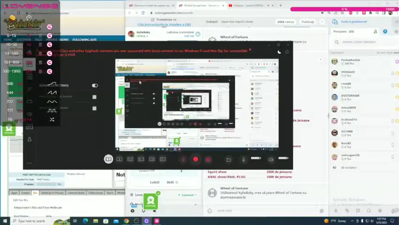Screen dimensions: 399x225
Task: Select user DOCTORAS88 in viewer list
Action: pos(364,97)
